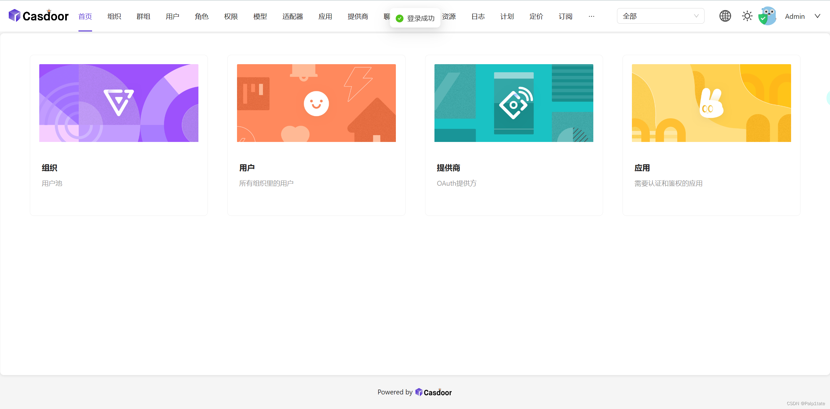Expand the Admin account chevron
Viewport: 830px width, 409px height.
pos(817,16)
